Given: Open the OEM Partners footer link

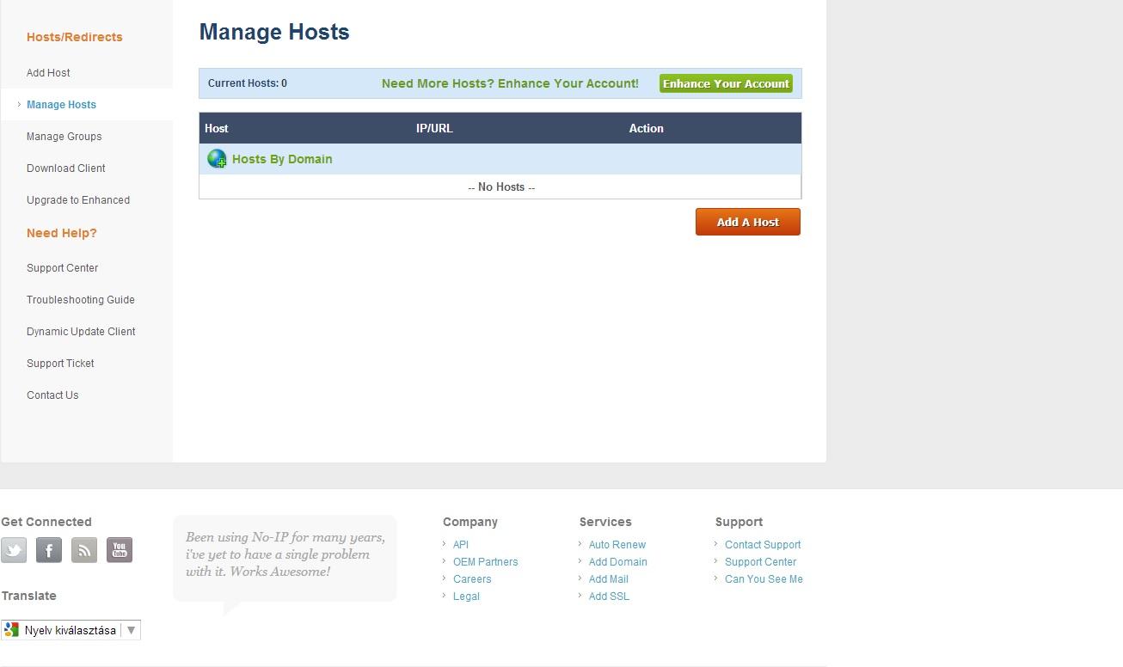Looking at the screenshot, I should (x=486, y=562).
